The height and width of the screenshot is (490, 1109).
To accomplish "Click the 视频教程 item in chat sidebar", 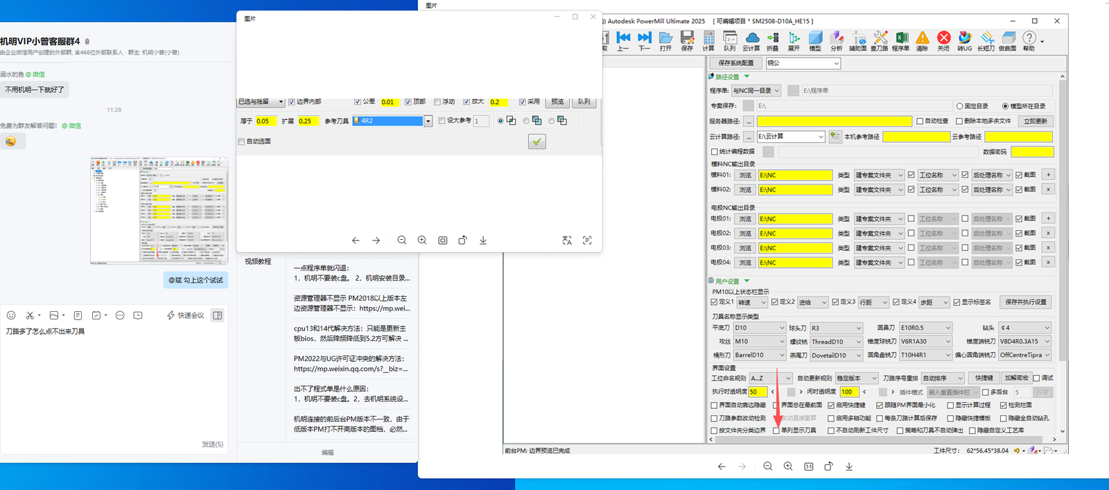I will click(x=258, y=261).
